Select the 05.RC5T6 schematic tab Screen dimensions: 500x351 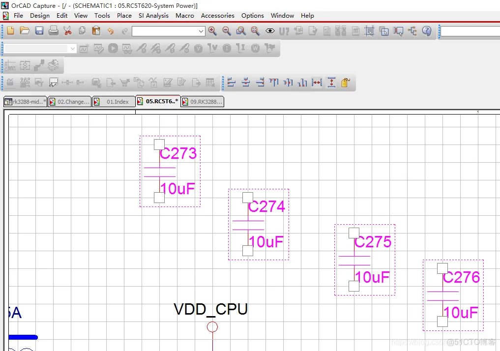click(158, 101)
